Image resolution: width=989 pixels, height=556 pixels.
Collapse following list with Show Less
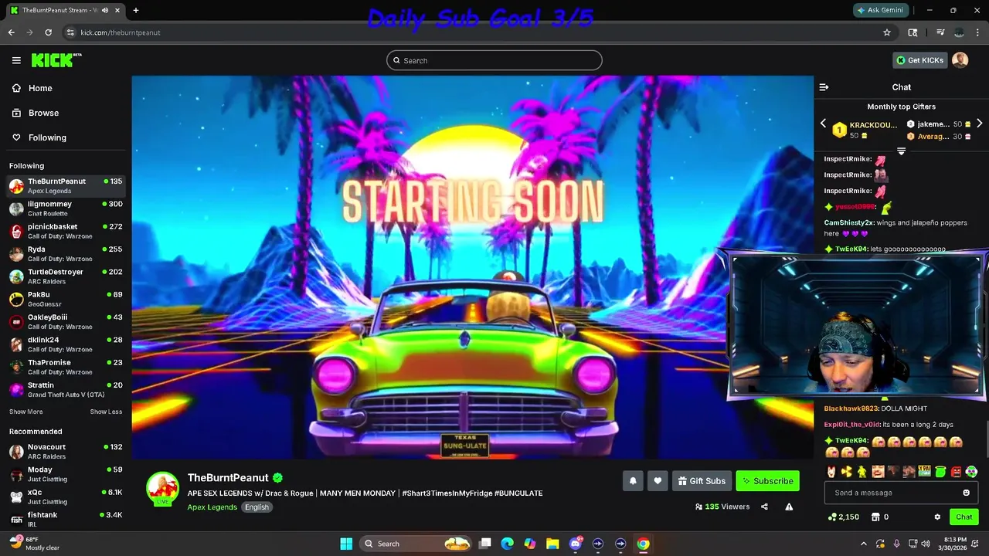point(106,412)
